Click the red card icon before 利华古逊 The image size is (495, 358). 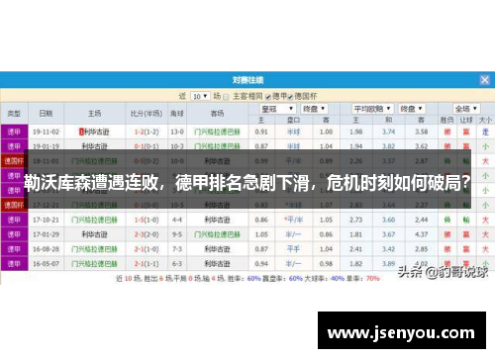coord(81,132)
